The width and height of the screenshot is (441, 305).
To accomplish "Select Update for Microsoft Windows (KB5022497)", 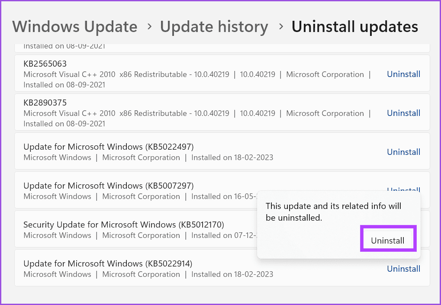I will [108, 147].
